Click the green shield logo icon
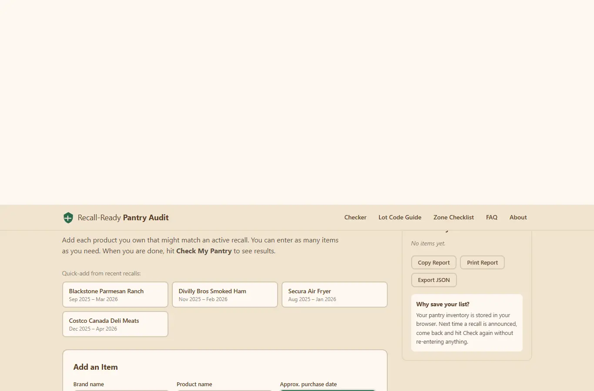 coord(68,218)
